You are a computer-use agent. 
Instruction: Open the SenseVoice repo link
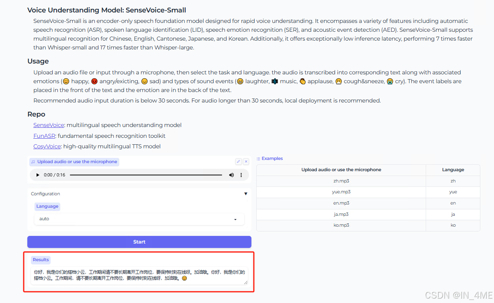tap(49, 125)
